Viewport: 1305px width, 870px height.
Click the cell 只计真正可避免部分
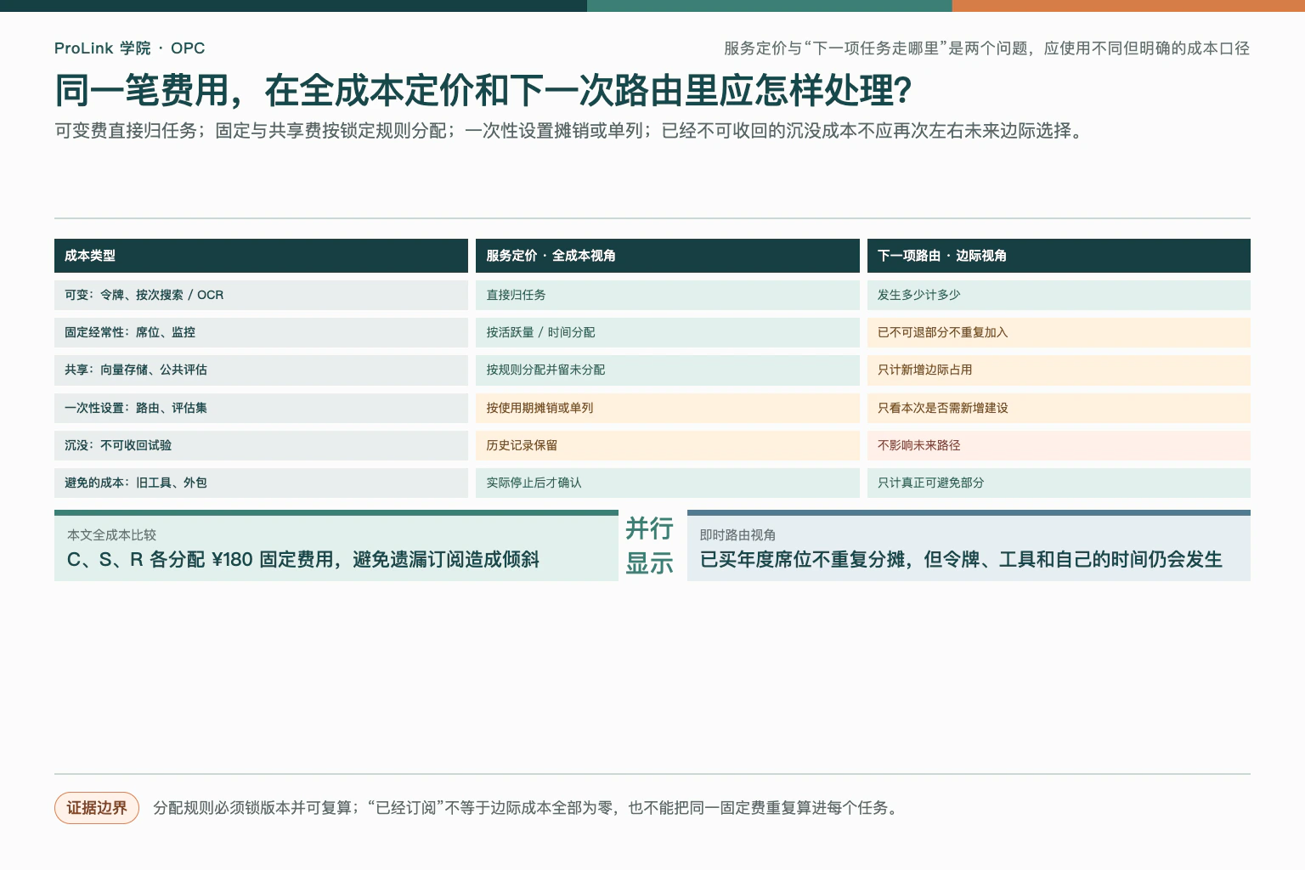[x=1059, y=483]
